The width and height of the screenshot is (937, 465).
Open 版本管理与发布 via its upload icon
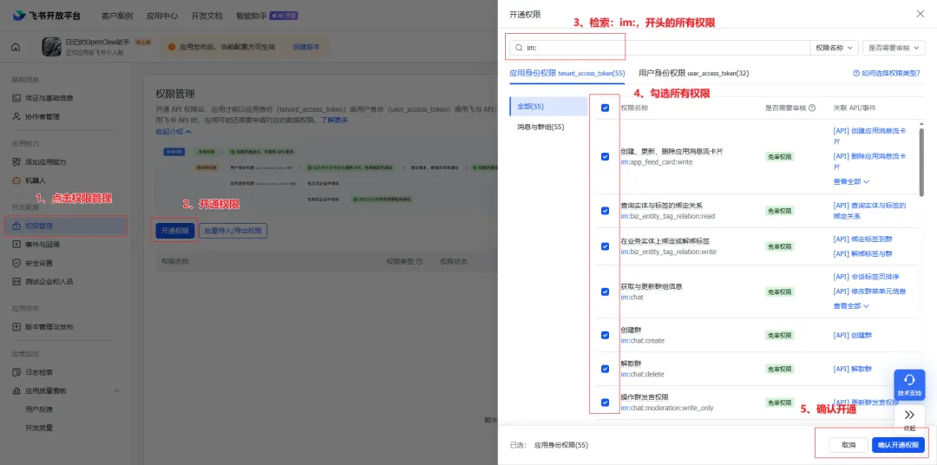click(16, 327)
